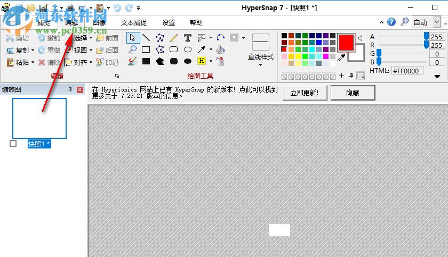Screen dimensions: 448x257
Task: Adjust the G green channel slider
Action: point(379,54)
